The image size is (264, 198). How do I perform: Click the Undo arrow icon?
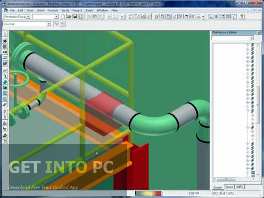tap(109, 16)
